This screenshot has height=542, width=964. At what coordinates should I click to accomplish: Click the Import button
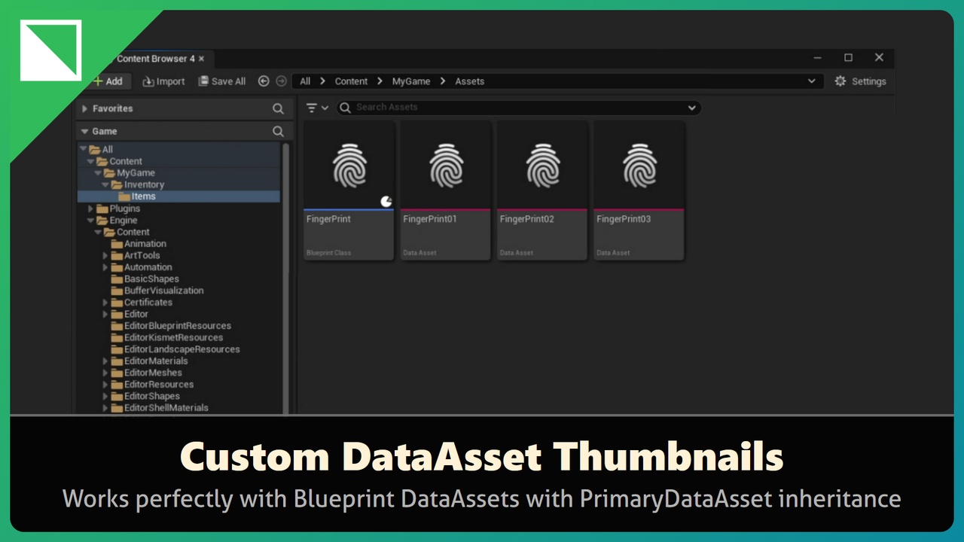(163, 81)
